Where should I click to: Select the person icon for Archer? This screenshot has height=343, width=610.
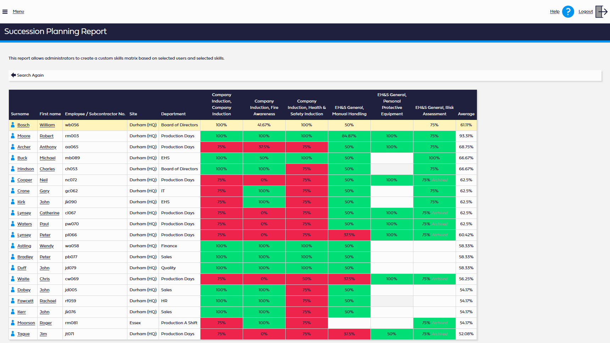pyautogui.click(x=13, y=147)
